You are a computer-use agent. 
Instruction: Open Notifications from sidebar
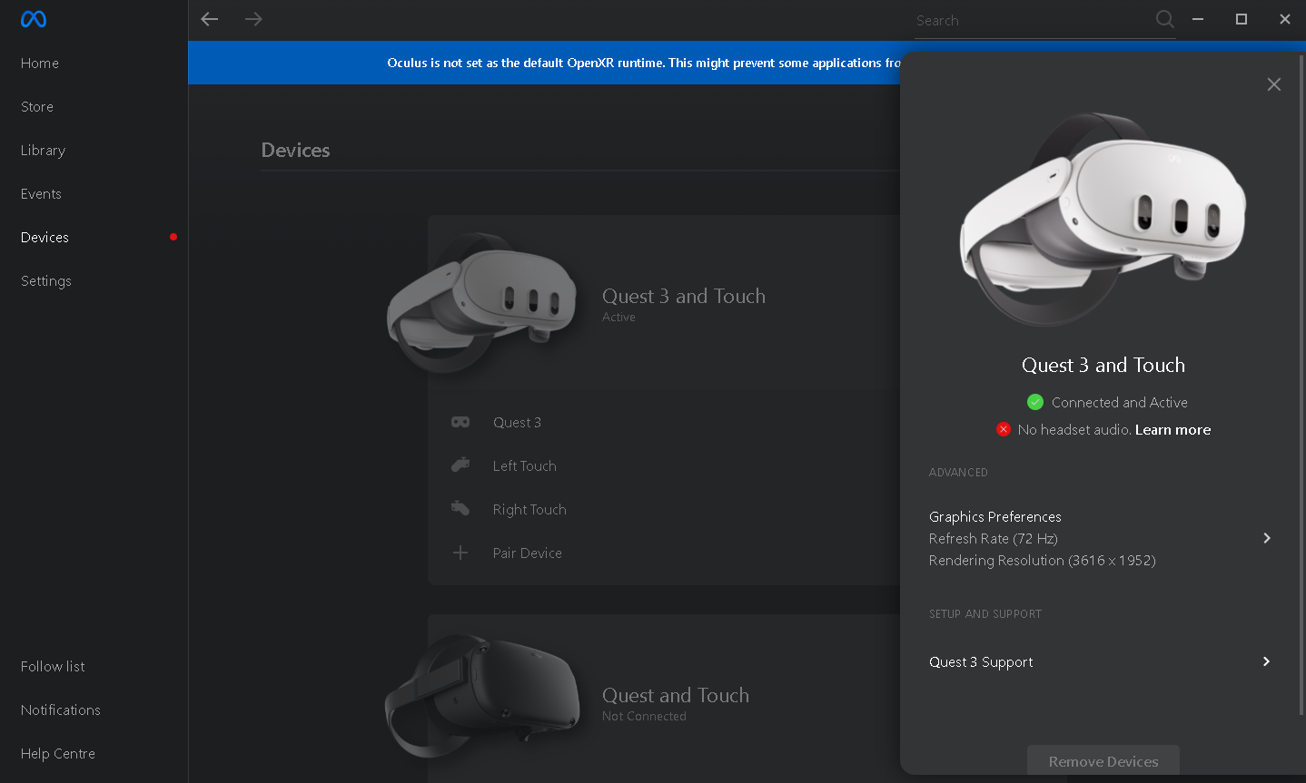point(61,710)
